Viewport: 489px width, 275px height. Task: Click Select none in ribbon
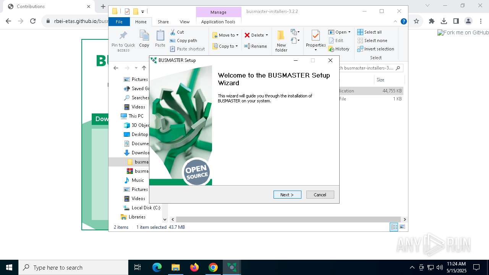(372, 40)
